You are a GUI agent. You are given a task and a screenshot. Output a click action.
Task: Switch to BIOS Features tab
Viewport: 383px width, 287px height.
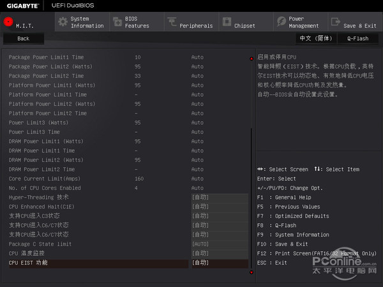pos(137,22)
